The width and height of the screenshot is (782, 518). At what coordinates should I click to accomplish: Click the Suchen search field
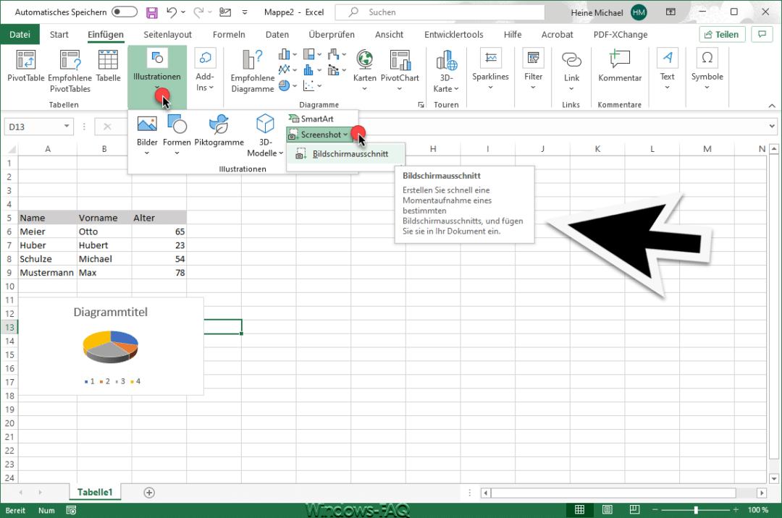(x=440, y=12)
